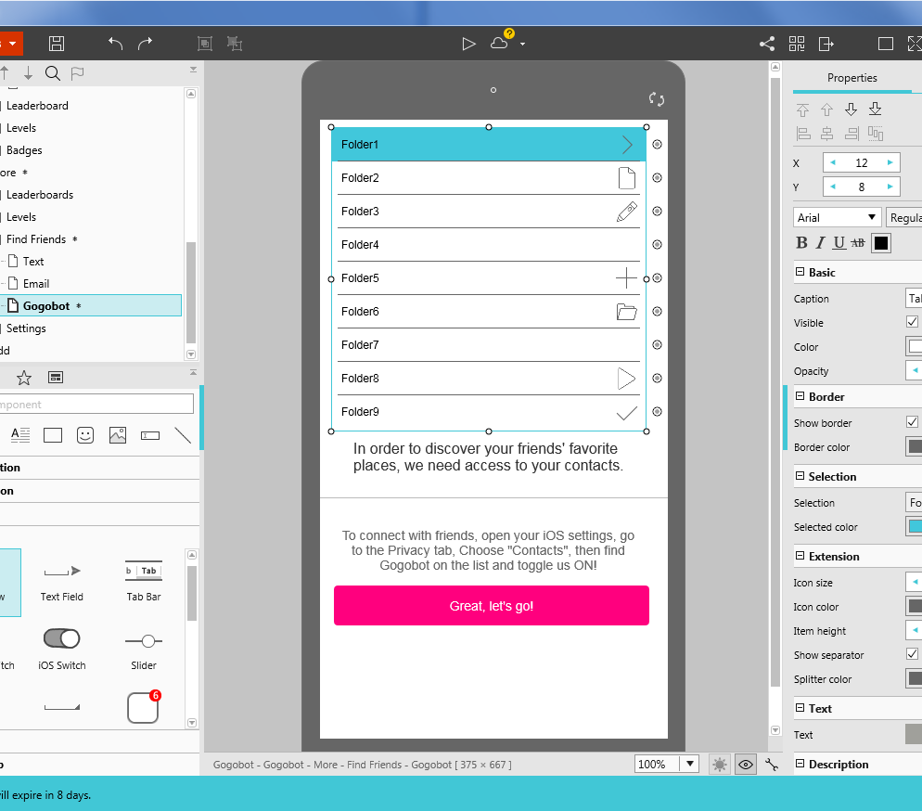Click the Share icon
922x811 pixels.
click(767, 44)
